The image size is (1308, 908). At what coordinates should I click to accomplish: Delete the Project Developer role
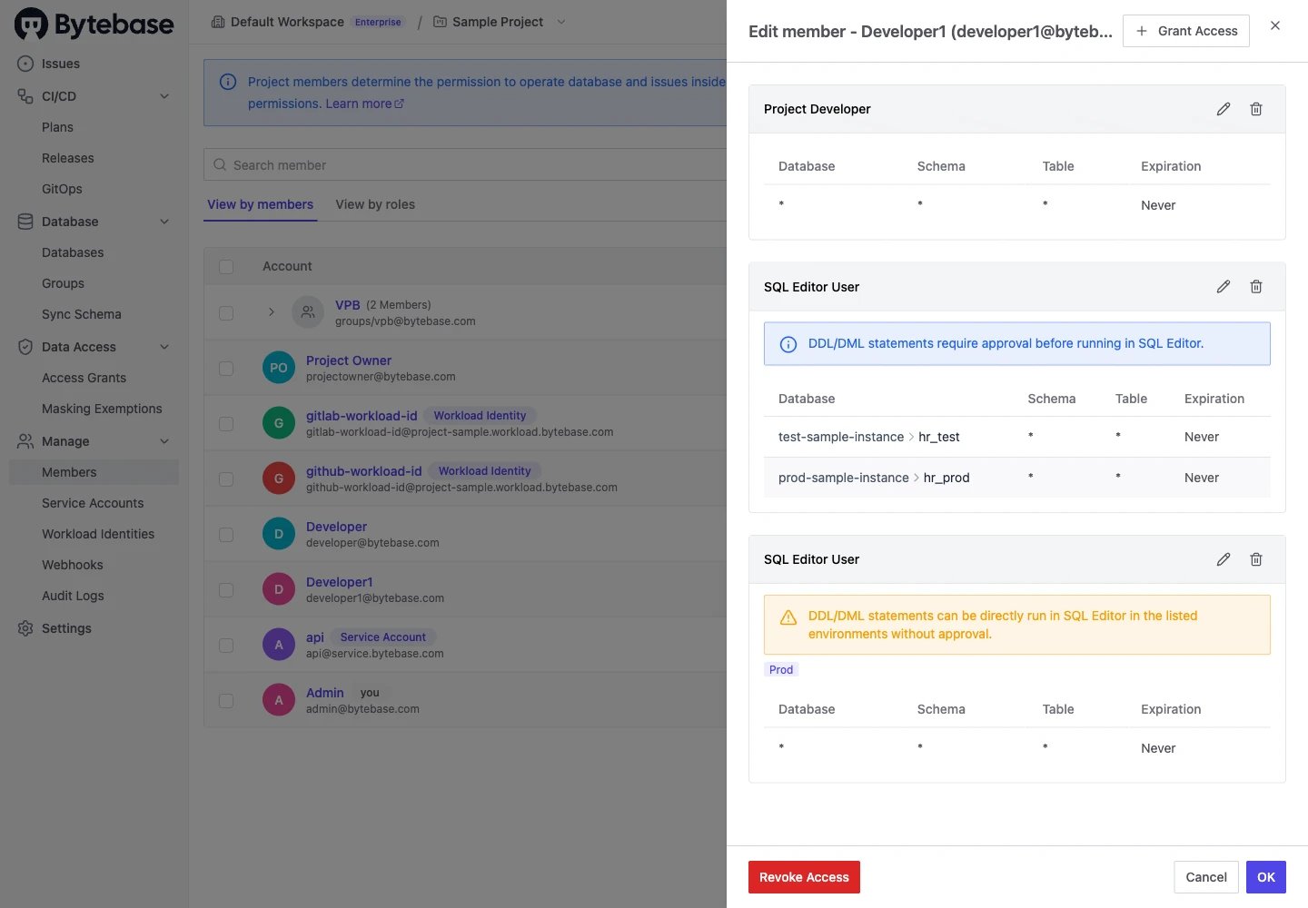1256,109
